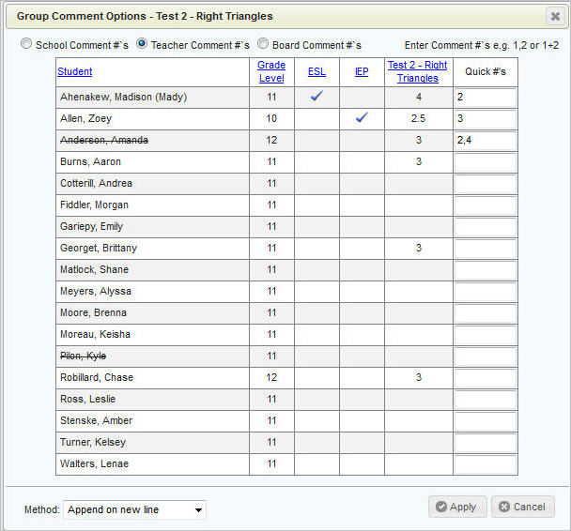Select Board Comment #'s radio button
This screenshot has height=531, width=571.
pyautogui.click(x=263, y=44)
